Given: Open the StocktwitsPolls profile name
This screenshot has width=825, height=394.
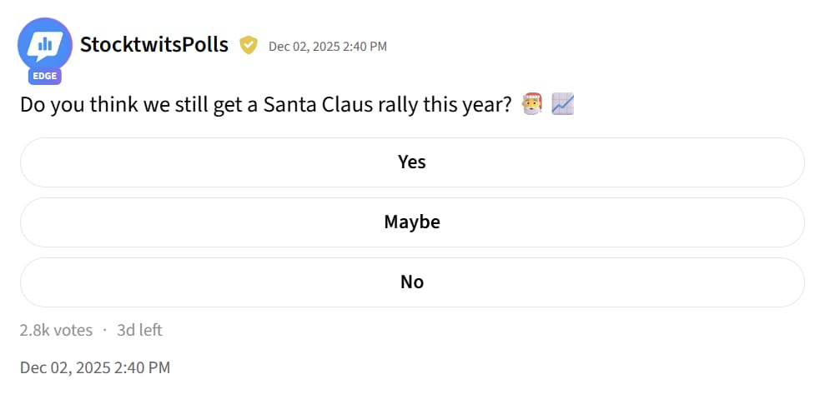Looking at the screenshot, I should click(153, 45).
